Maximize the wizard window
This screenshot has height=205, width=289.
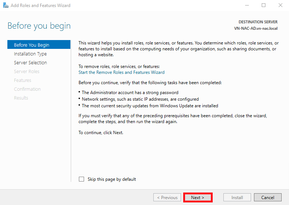(x=263, y=6)
